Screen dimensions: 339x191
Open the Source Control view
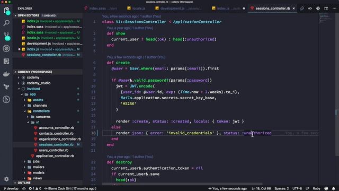(7, 36)
